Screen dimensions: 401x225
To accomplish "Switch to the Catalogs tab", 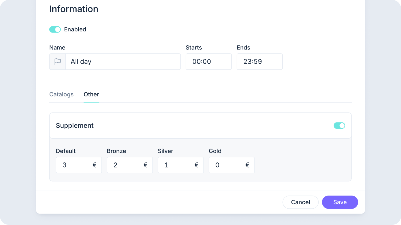I will 61,94.
